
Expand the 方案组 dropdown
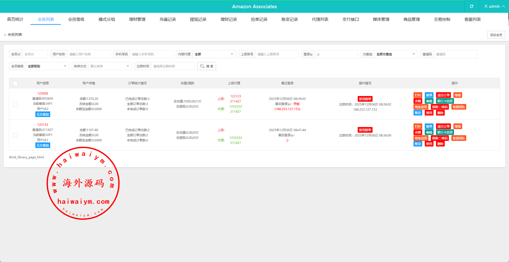click(396, 54)
